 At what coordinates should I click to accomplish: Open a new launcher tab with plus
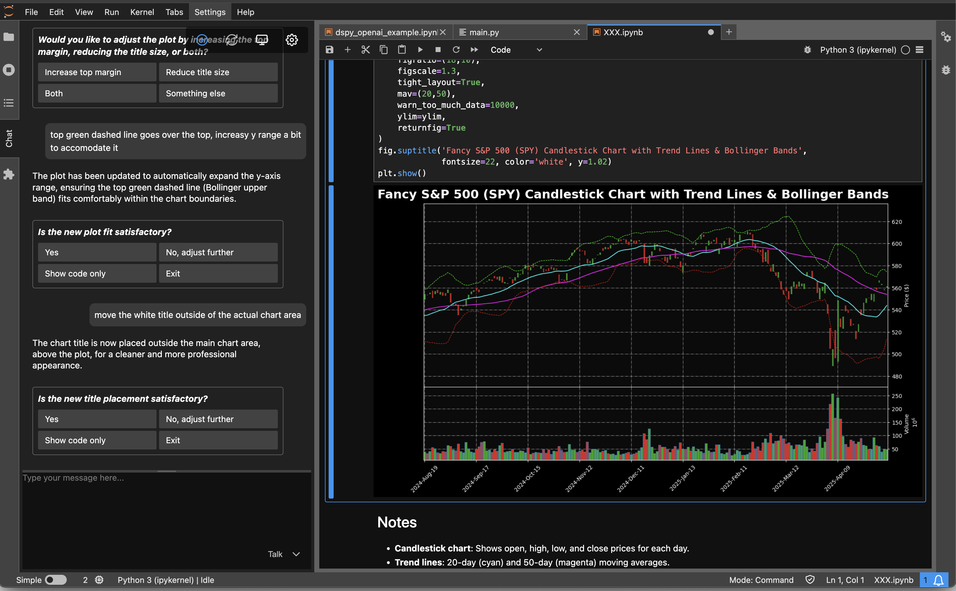click(x=729, y=32)
